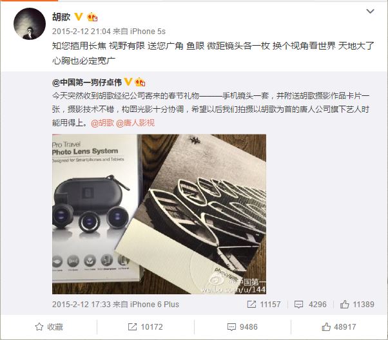Expand the post options chevron menu
Image resolution: width=388 pixels, height=340 pixels.
point(370,11)
